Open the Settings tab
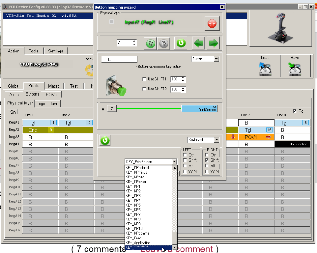 tap(55, 51)
